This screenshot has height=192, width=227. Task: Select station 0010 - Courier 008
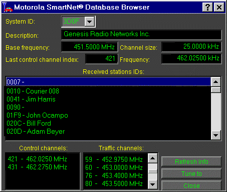pos(108,91)
